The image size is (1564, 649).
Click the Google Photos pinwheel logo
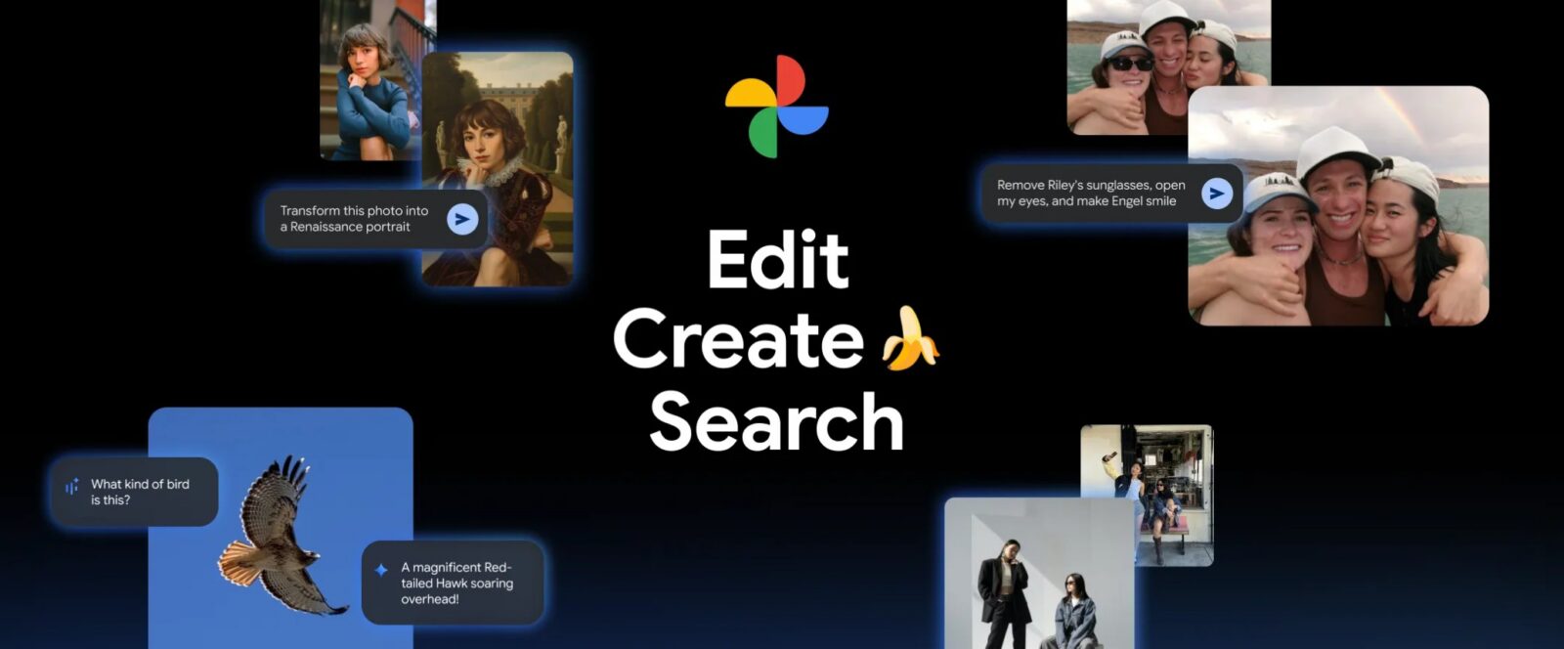click(777, 107)
